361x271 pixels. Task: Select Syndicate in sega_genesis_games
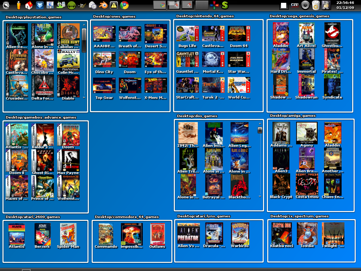tap(332, 86)
